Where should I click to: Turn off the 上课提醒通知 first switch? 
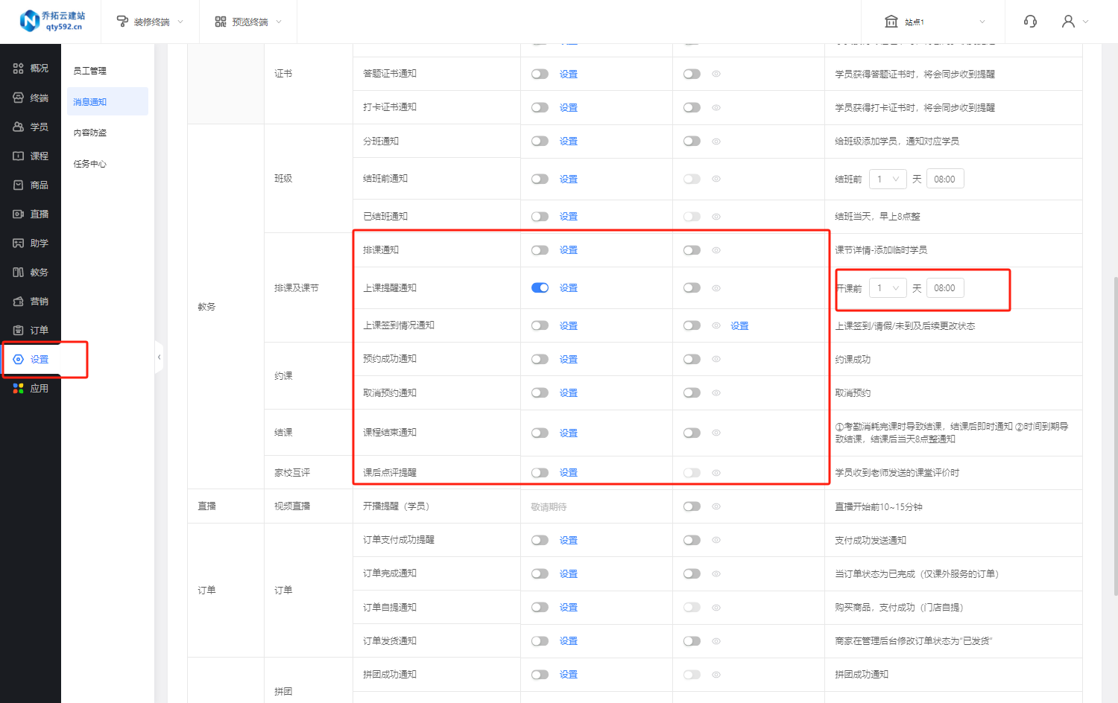pyautogui.click(x=540, y=287)
